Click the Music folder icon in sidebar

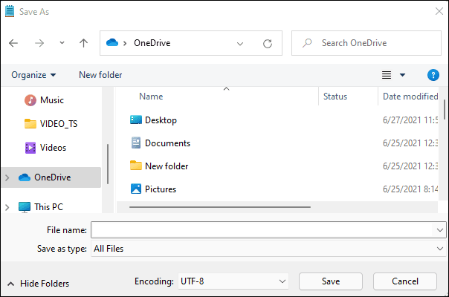tap(30, 100)
